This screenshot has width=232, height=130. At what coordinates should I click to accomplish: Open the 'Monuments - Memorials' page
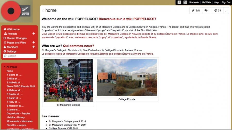click(x=20, y=121)
